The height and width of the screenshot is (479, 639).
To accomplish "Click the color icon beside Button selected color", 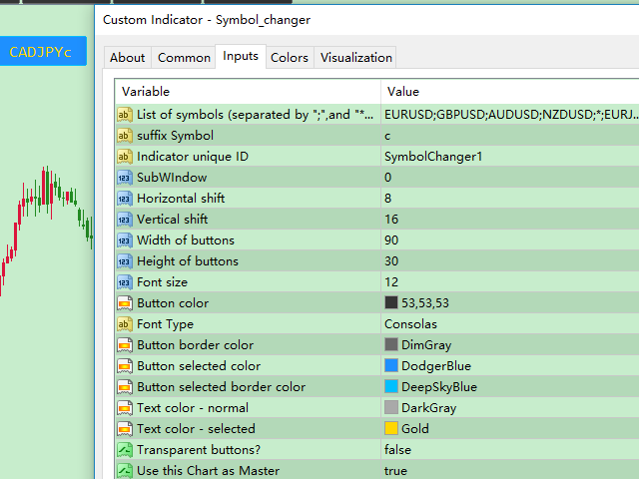I will 125,366.
